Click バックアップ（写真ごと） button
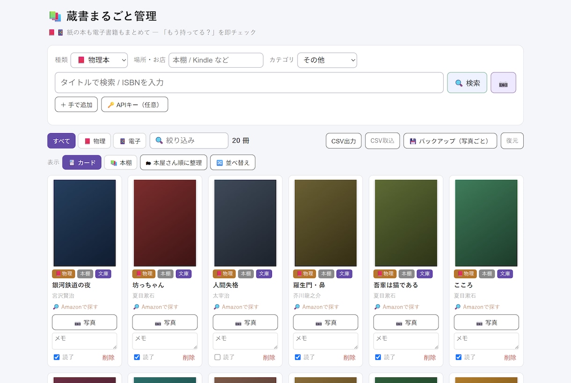Viewport: 571px width, 383px height. pyautogui.click(x=450, y=141)
